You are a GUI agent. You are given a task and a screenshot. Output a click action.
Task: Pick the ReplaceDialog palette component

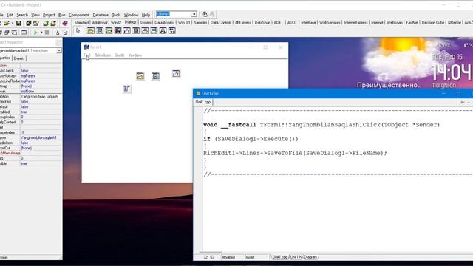[172, 31]
